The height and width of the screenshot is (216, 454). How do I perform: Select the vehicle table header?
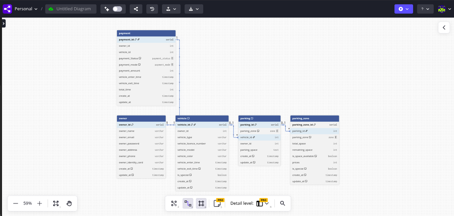(x=202, y=118)
